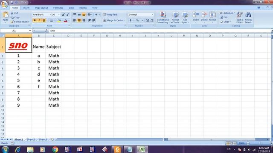The width and height of the screenshot is (273, 153).
Task: Toggle Center horizontal alignment
Action: (x=79, y=20)
